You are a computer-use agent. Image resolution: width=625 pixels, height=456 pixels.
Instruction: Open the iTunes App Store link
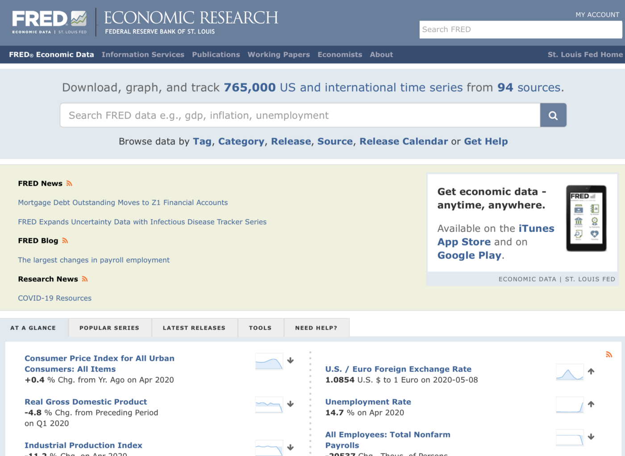point(496,235)
